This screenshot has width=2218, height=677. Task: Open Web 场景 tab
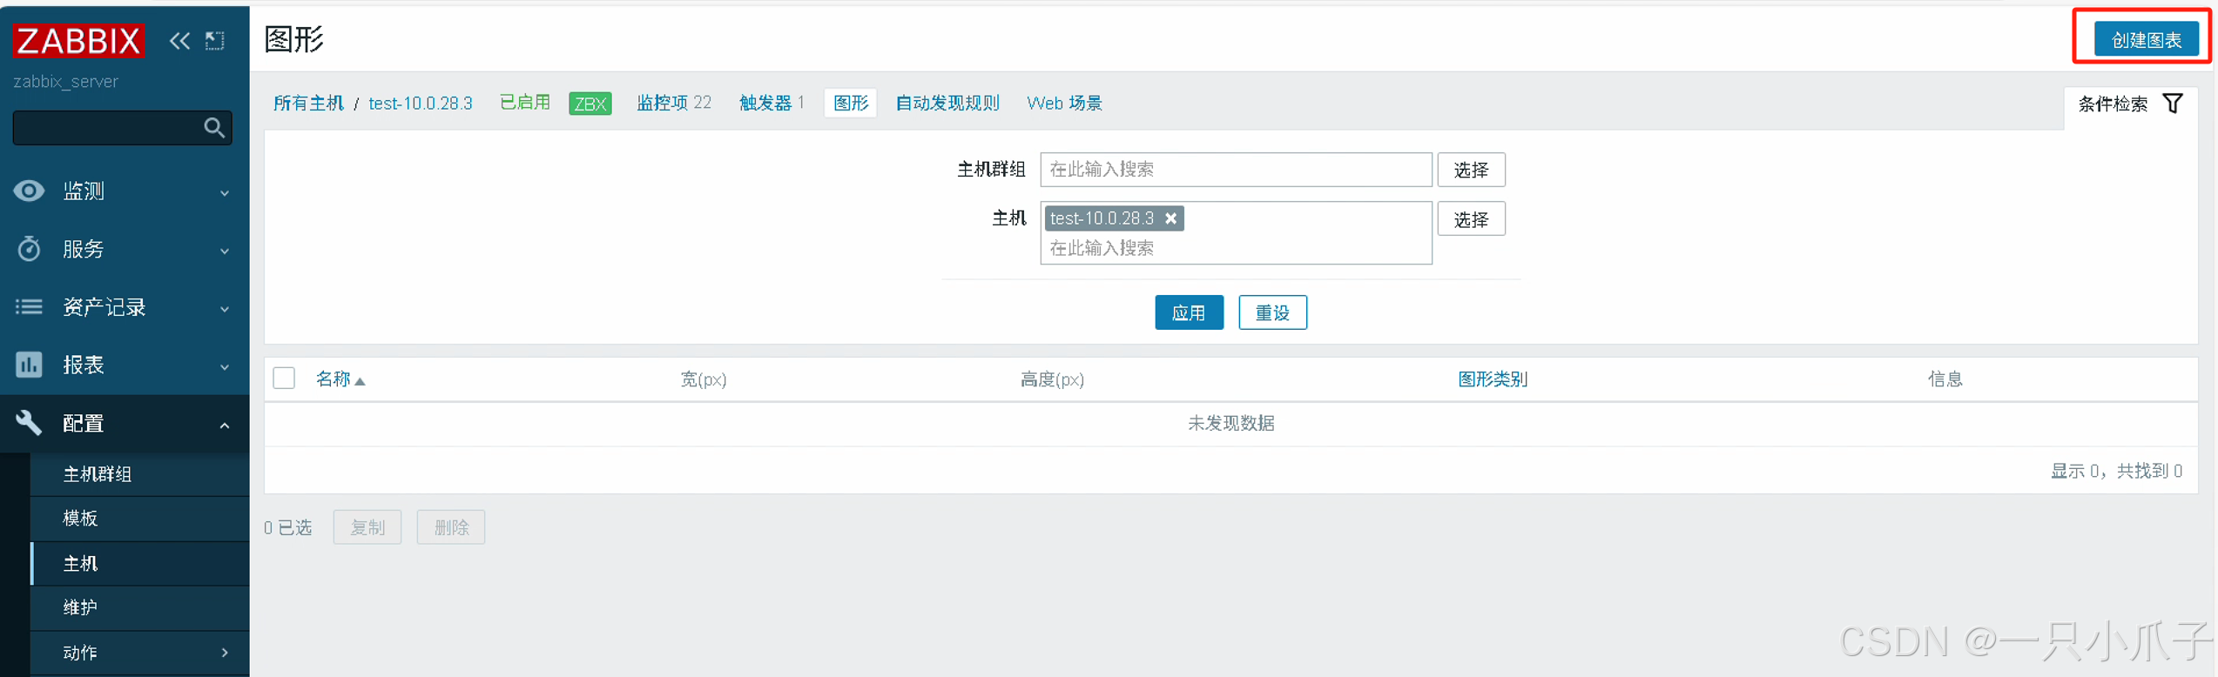coord(1064,103)
